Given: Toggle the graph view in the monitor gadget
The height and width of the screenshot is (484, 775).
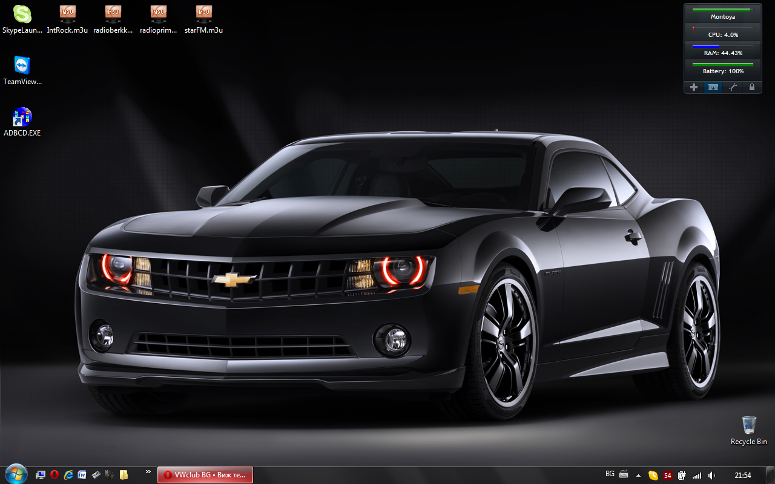Looking at the screenshot, I should coord(713,87).
